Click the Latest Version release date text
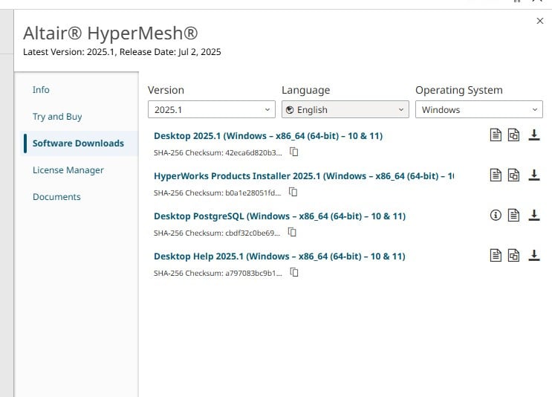552x397 pixels. coord(122,52)
